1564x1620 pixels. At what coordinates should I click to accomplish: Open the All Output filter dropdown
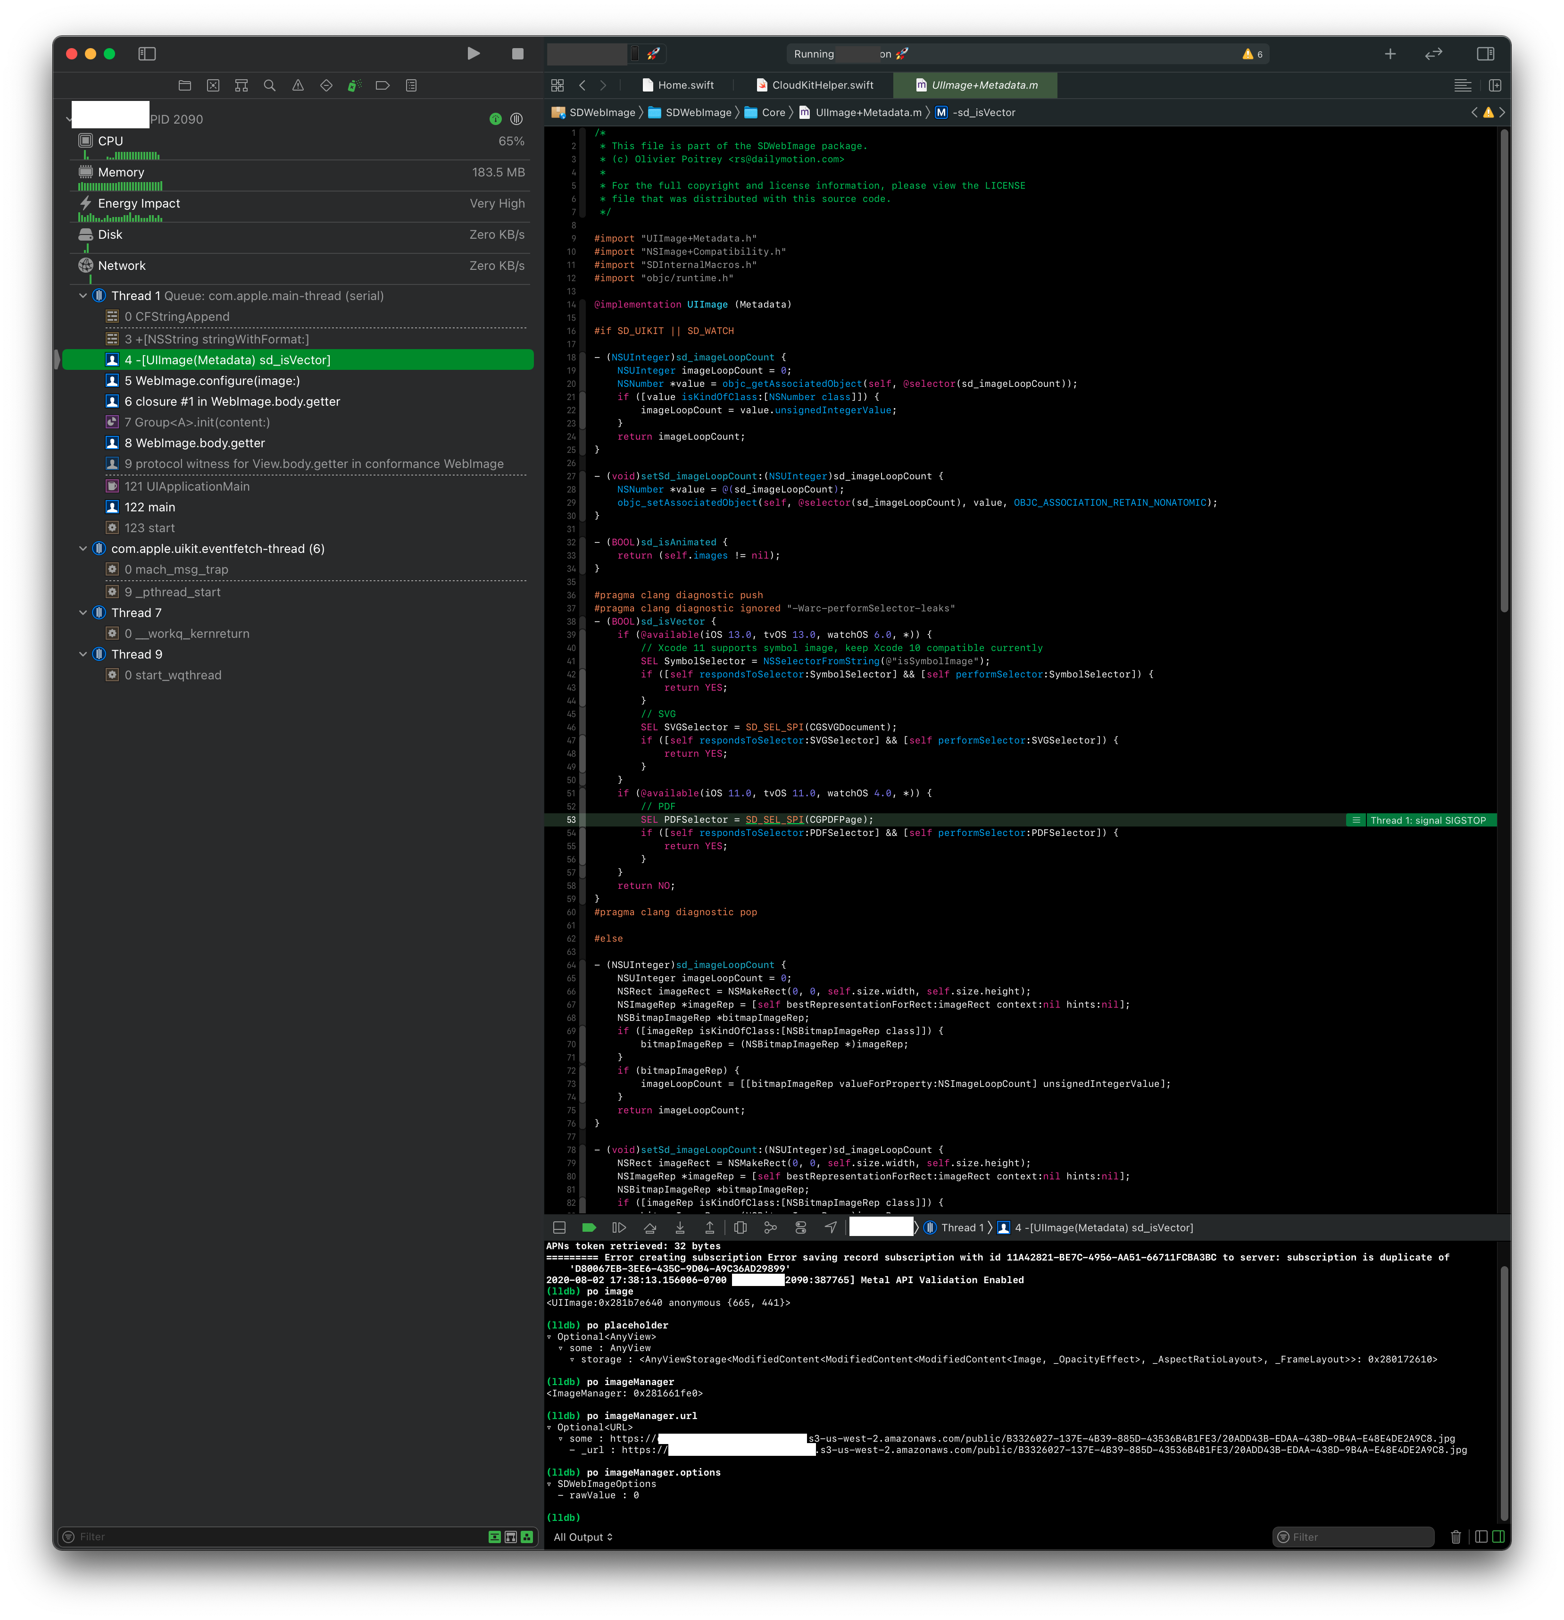[583, 1536]
